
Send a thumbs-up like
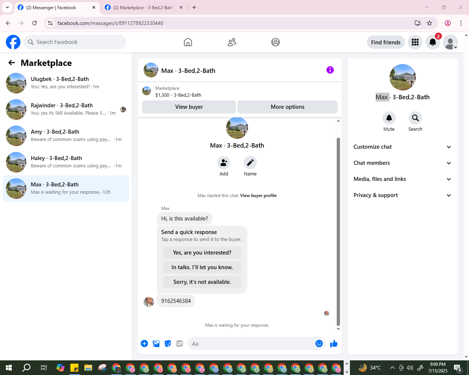click(334, 344)
